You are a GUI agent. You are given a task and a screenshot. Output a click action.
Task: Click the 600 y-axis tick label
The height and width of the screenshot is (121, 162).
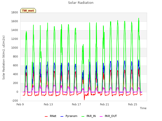pos(15,66)
